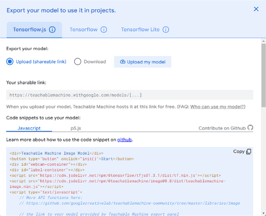Screen dimensions: 266x216
Task: Click 'Code snippets to use your model:' text
Action: pyautogui.click(x=43, y=118)
